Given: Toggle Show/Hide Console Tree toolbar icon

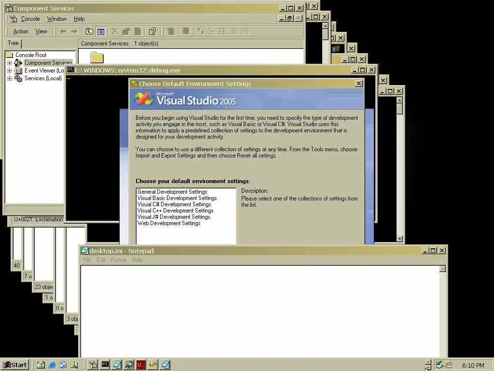Looking at the screenshot, I should pyautogui.click(x=100, y=31).
